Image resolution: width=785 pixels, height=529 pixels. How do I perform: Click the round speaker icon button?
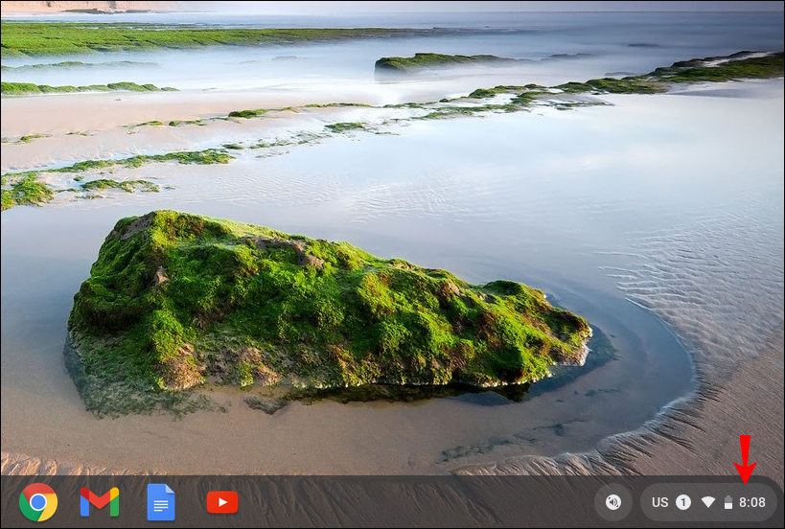613,502
